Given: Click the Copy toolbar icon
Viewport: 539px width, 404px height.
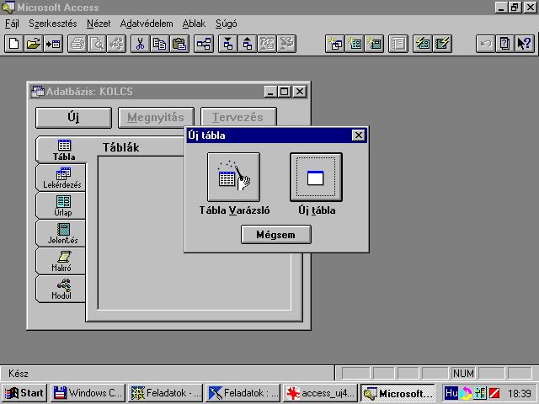Looking at the screenshot, I should coord(159,43).
